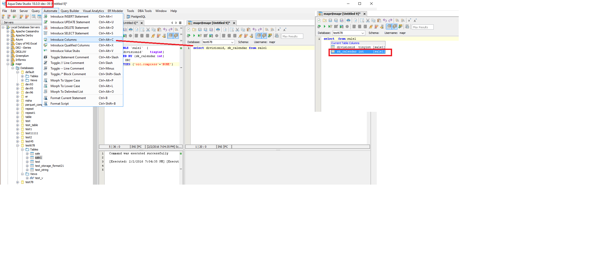Screen dimensions: 606x275
Task: Toggle second highlighted results button, center toolbar
Action: click(x=264, y=36)
